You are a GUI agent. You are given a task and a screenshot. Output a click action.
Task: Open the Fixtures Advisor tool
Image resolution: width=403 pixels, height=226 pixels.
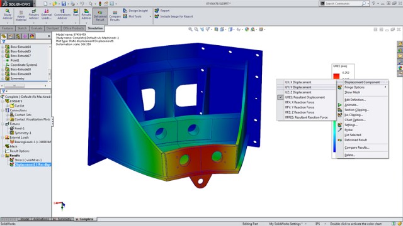(33, 14)
